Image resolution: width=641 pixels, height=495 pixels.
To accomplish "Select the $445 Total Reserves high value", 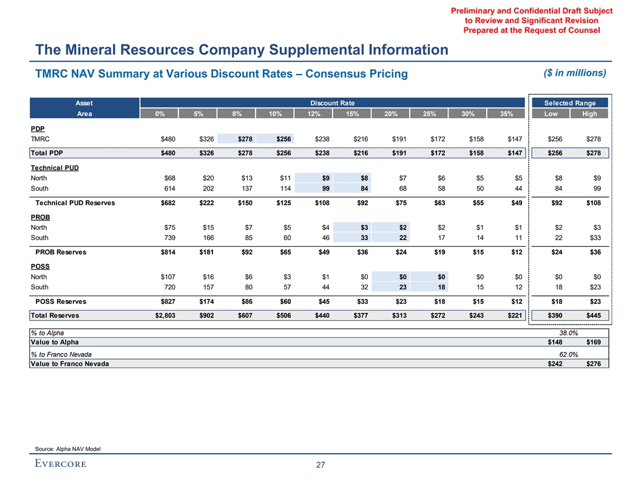I will click(x=592, y=315).
